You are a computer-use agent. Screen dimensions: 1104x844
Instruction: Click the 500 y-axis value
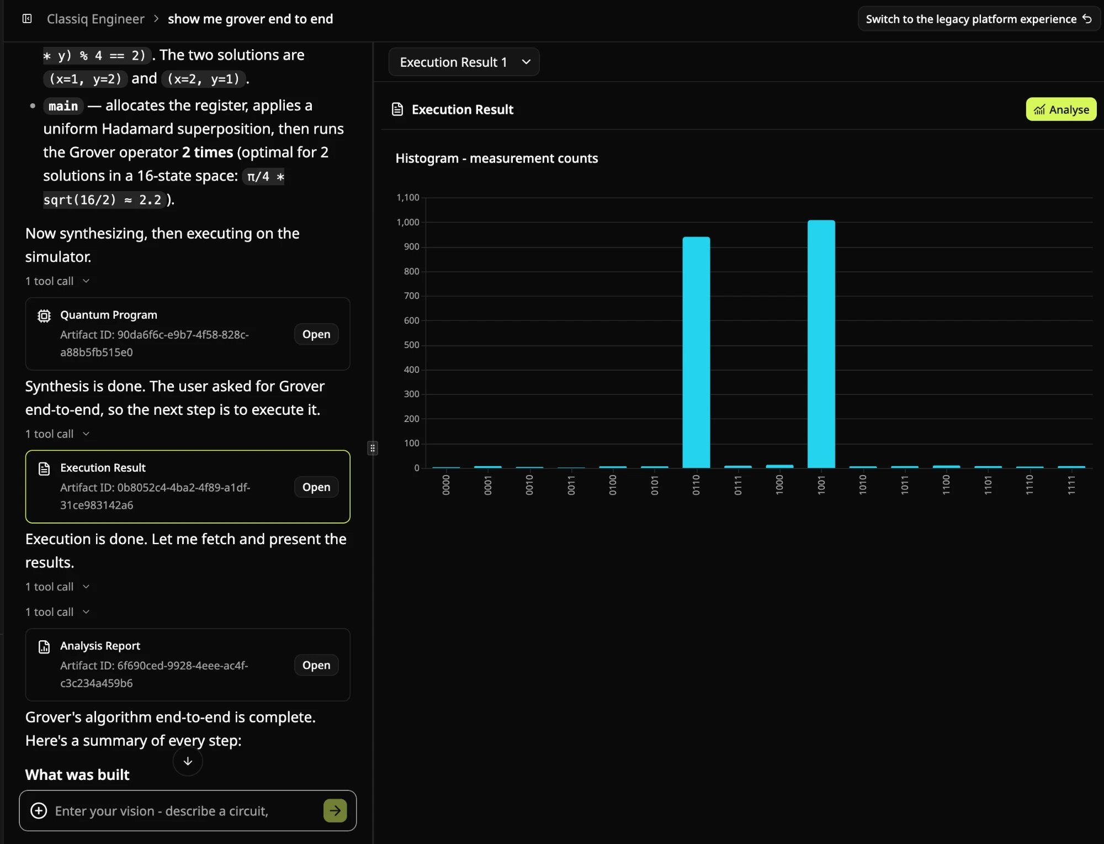click(412, 345)
